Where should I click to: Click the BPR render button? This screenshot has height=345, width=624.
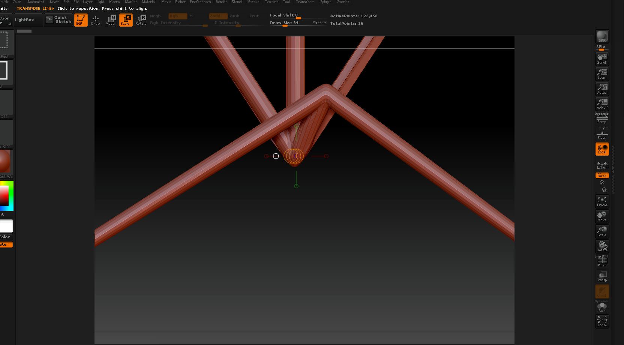tap(602, 37)
